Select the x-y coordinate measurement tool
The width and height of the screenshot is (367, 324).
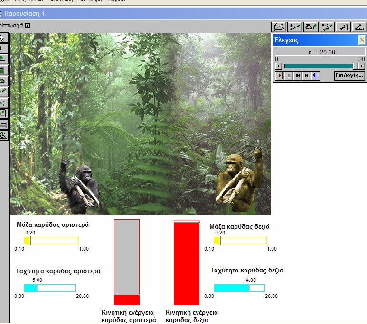pos(279,27)
